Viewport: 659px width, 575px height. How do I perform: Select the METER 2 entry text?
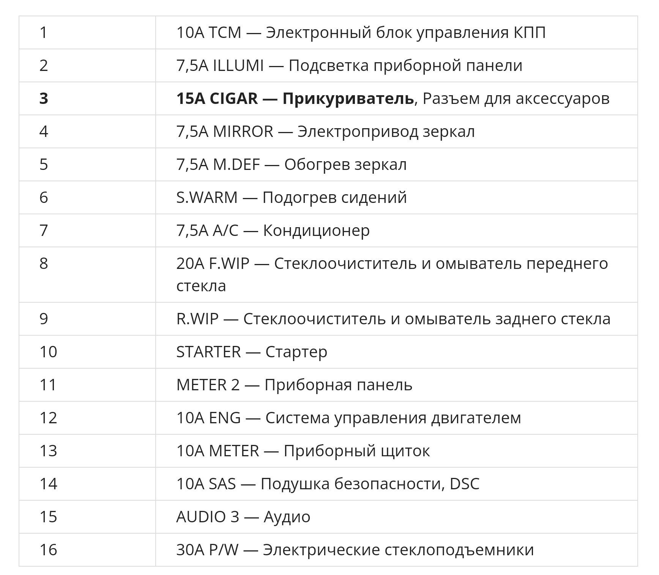294,385
